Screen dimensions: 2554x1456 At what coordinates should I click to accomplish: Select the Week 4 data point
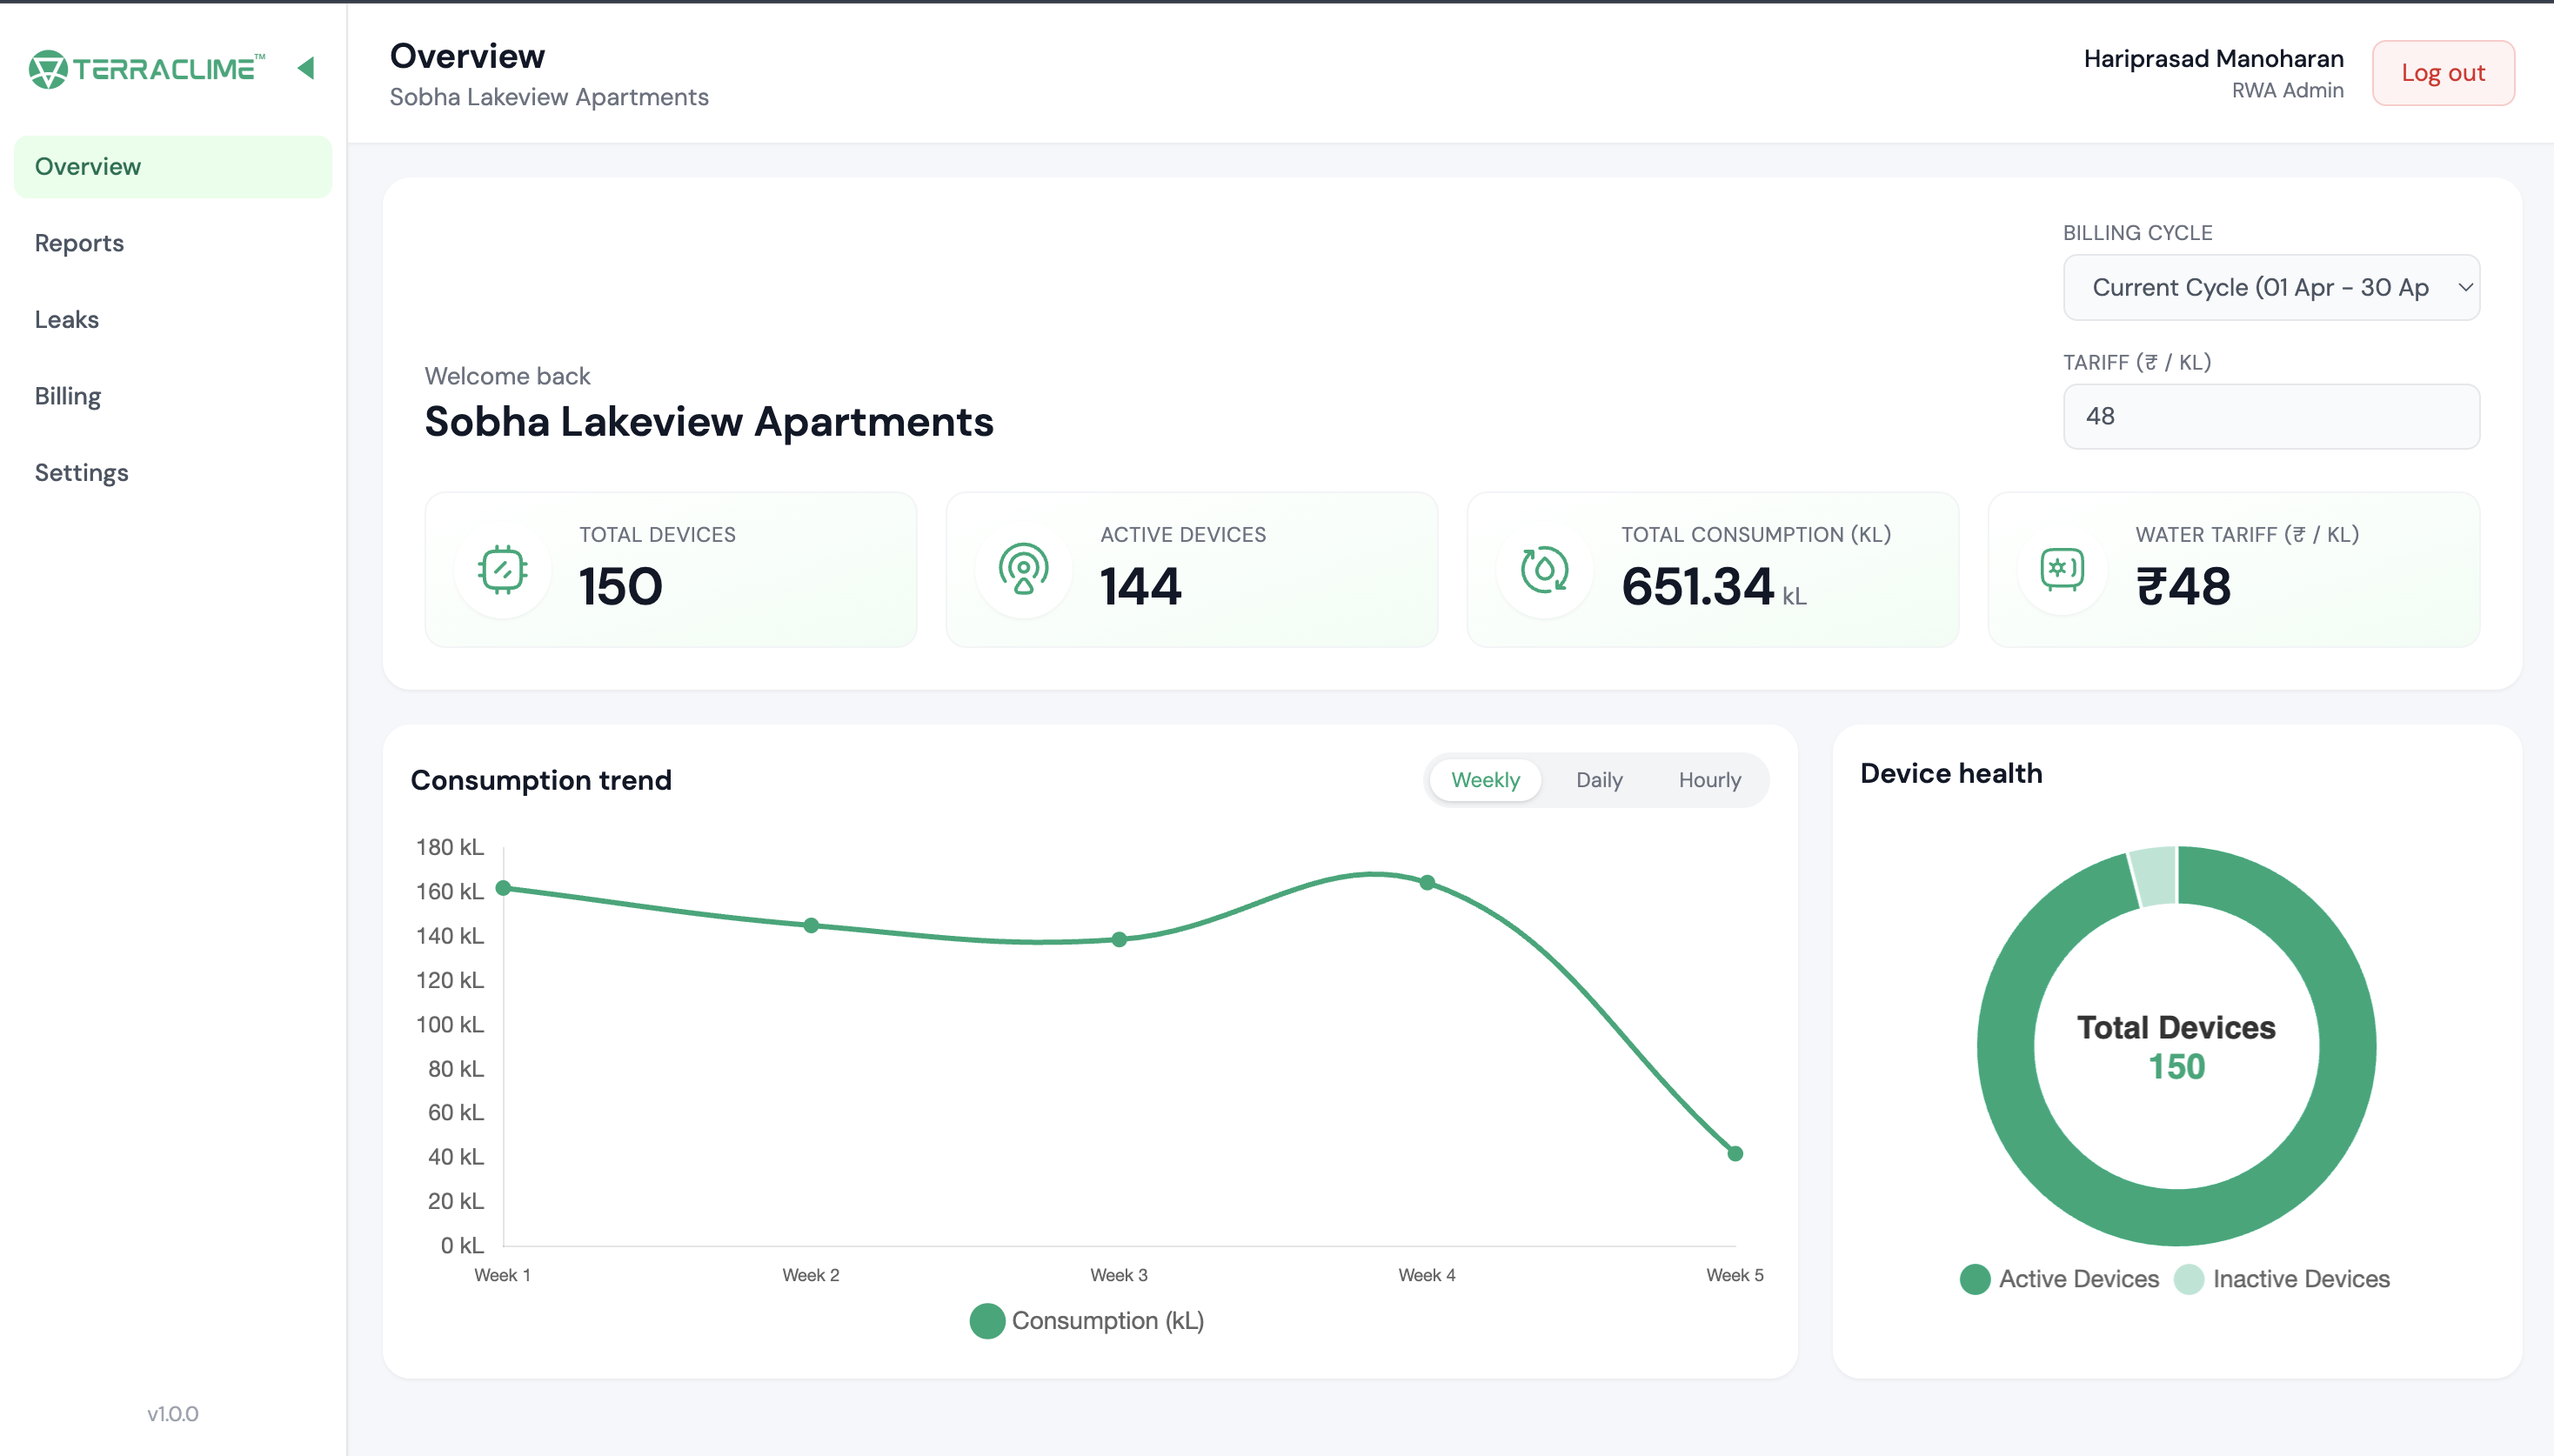(1427, 883)
